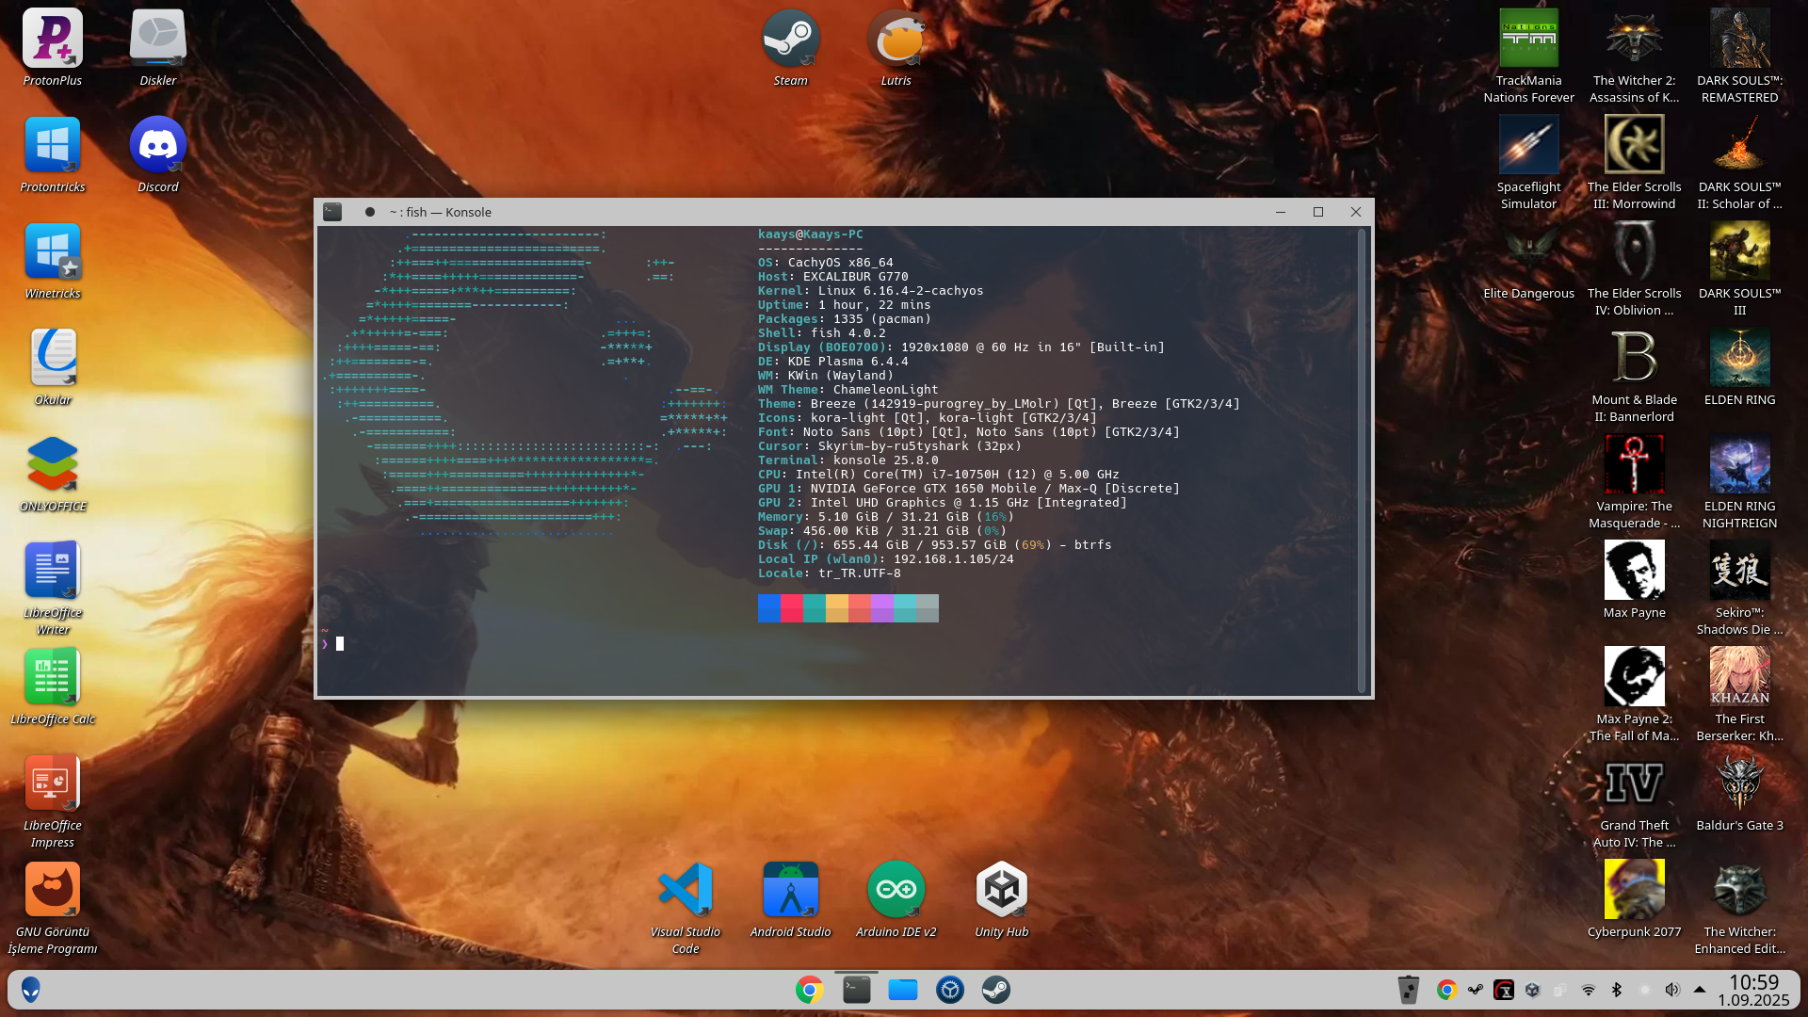This screenshot has width=1808, height=1017.
Task: Open the Diskler desktop shortcut
Action: [158, 40]
